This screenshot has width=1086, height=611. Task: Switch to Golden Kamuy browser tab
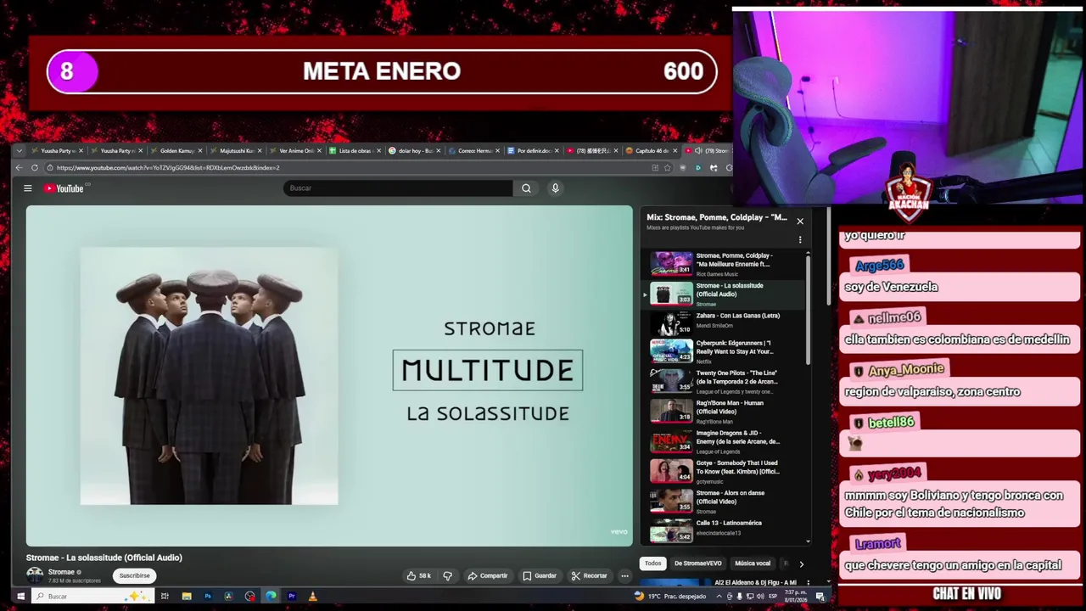176,151
